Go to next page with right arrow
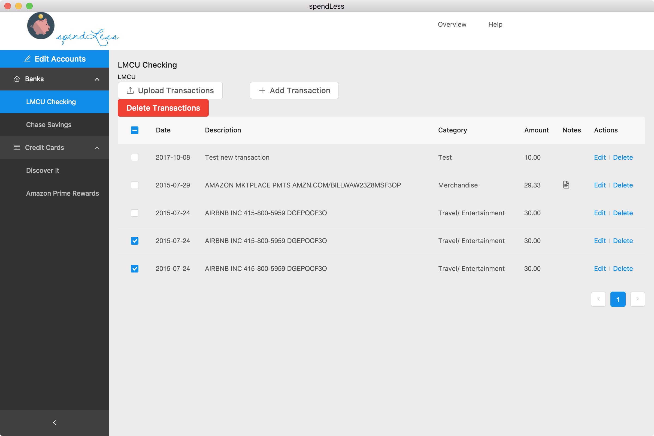Image resolution: width=654 pixels, height=436 pixels. pos(637,299)
